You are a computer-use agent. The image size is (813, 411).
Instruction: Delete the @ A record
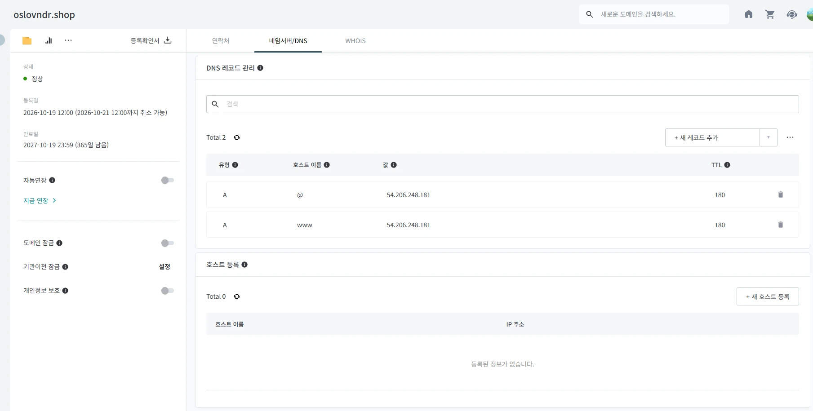(781, 194)
